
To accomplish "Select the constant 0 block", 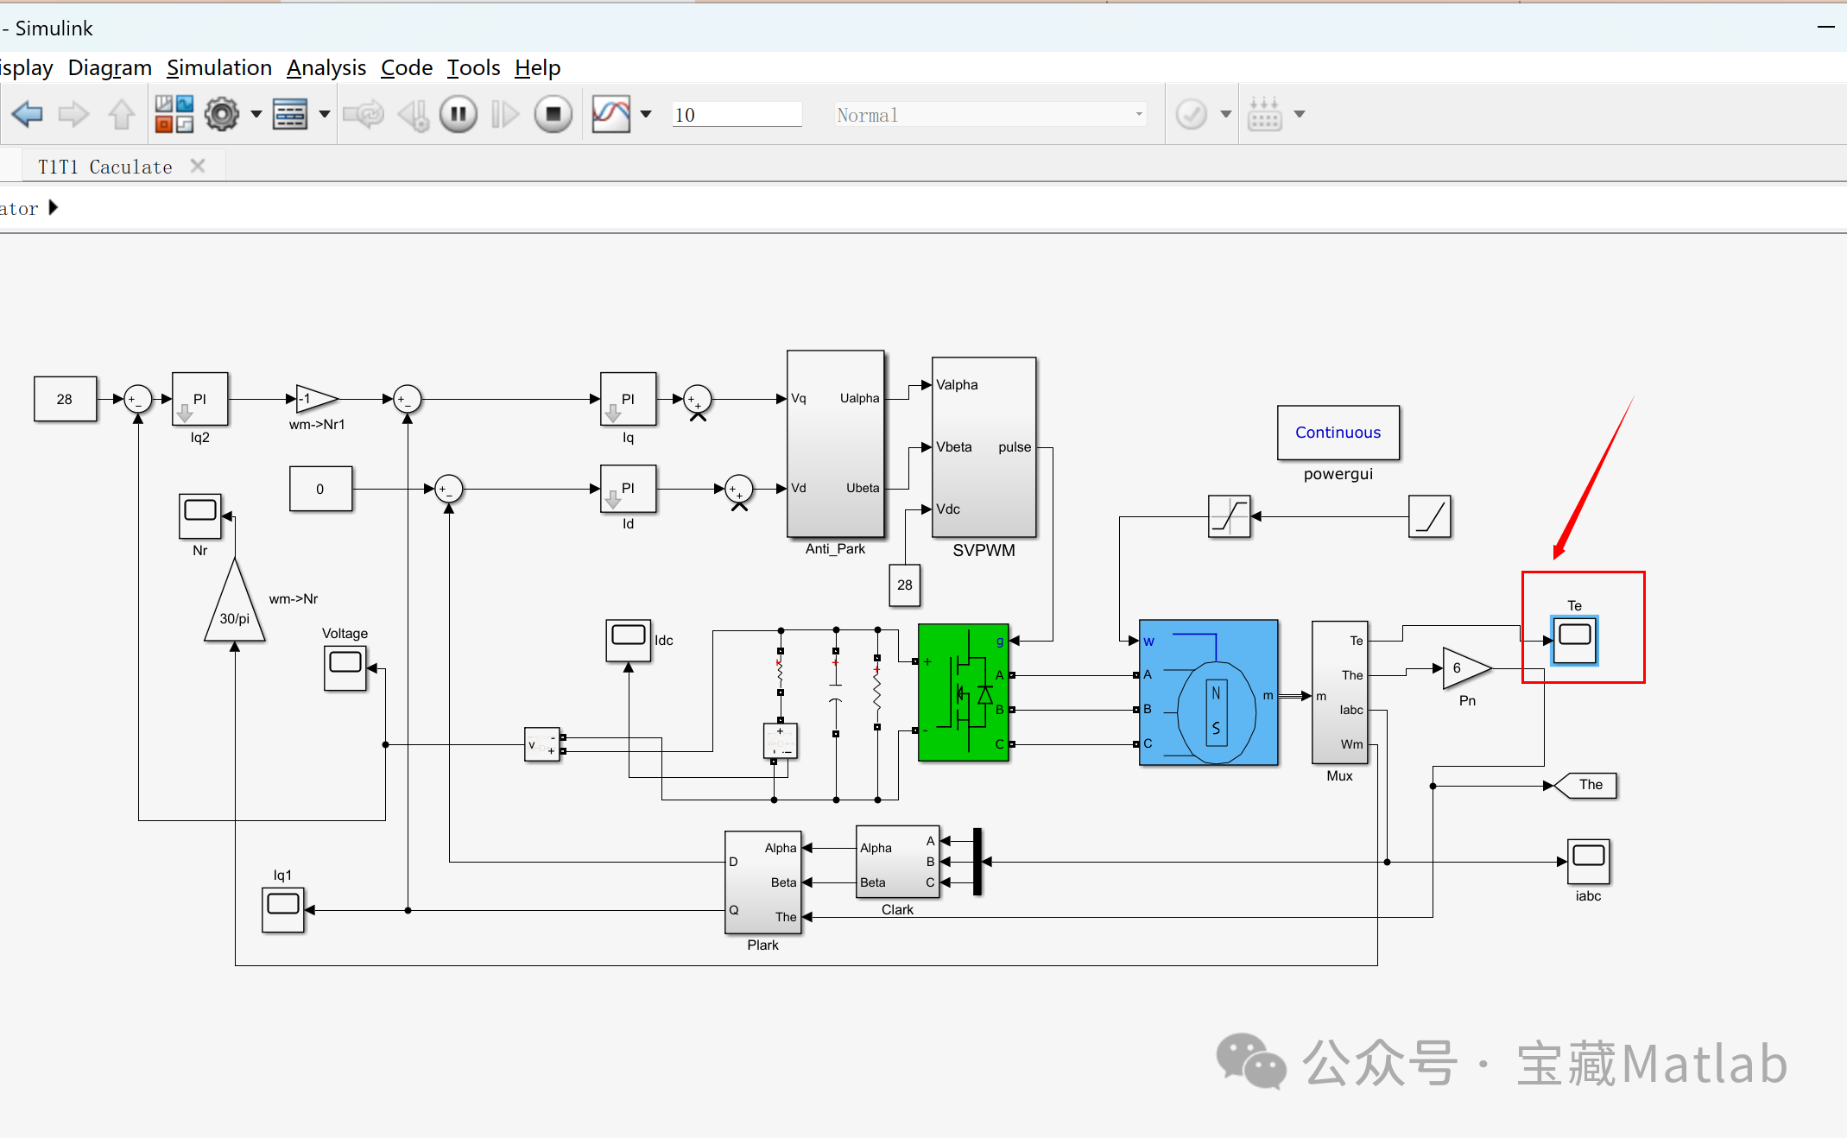I will (320, 489).
